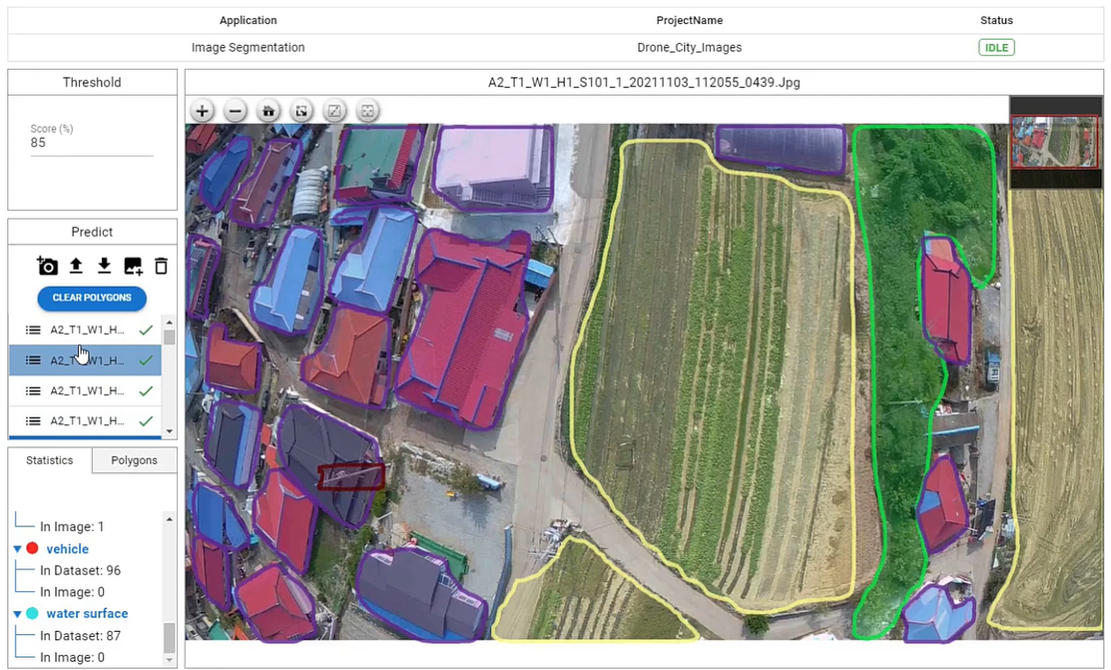Click the home icon to reset the view

click(268, 111)
